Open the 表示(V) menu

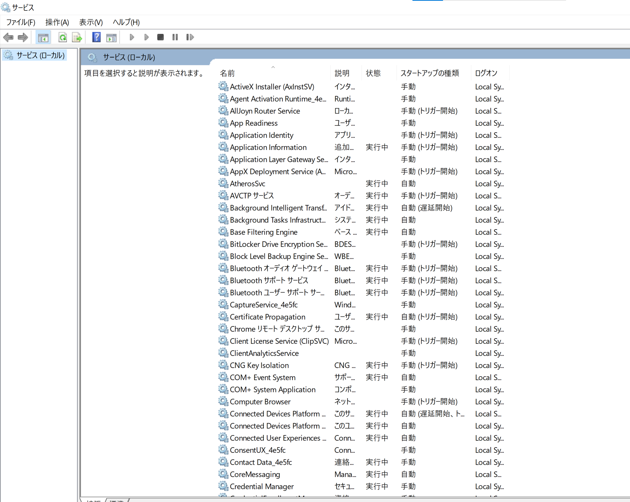click(x=91, y=22)
